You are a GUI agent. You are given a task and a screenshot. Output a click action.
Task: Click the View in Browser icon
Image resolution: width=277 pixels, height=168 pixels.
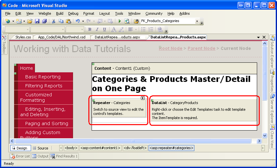pyautogui.click(x=127, y=21)
